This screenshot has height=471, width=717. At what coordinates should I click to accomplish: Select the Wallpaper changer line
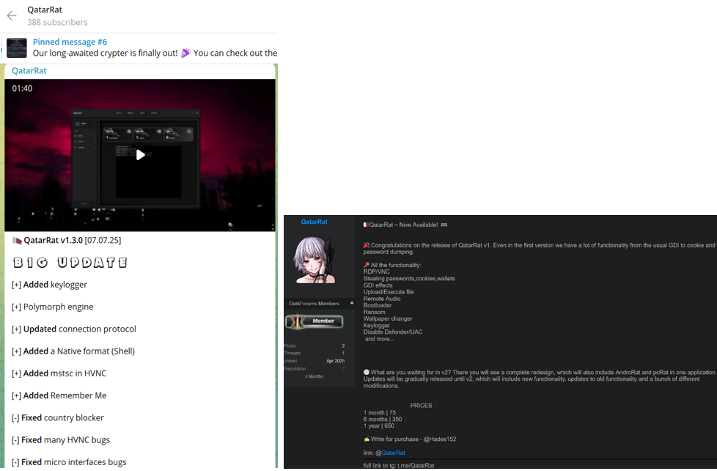click(x=388, y=318)
